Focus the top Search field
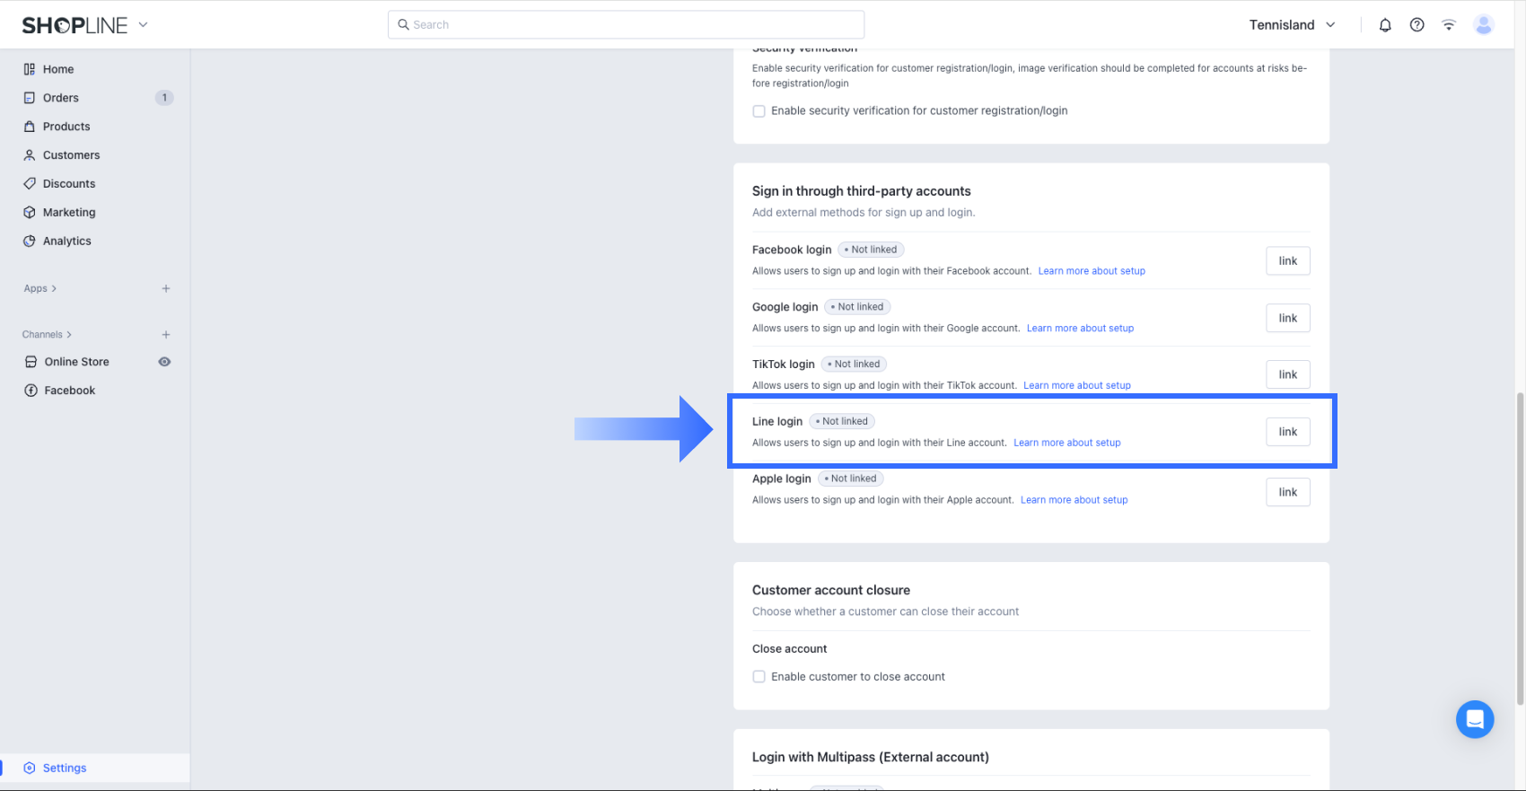Screen dimensions: 1526x791 click(x=627, y=24)
